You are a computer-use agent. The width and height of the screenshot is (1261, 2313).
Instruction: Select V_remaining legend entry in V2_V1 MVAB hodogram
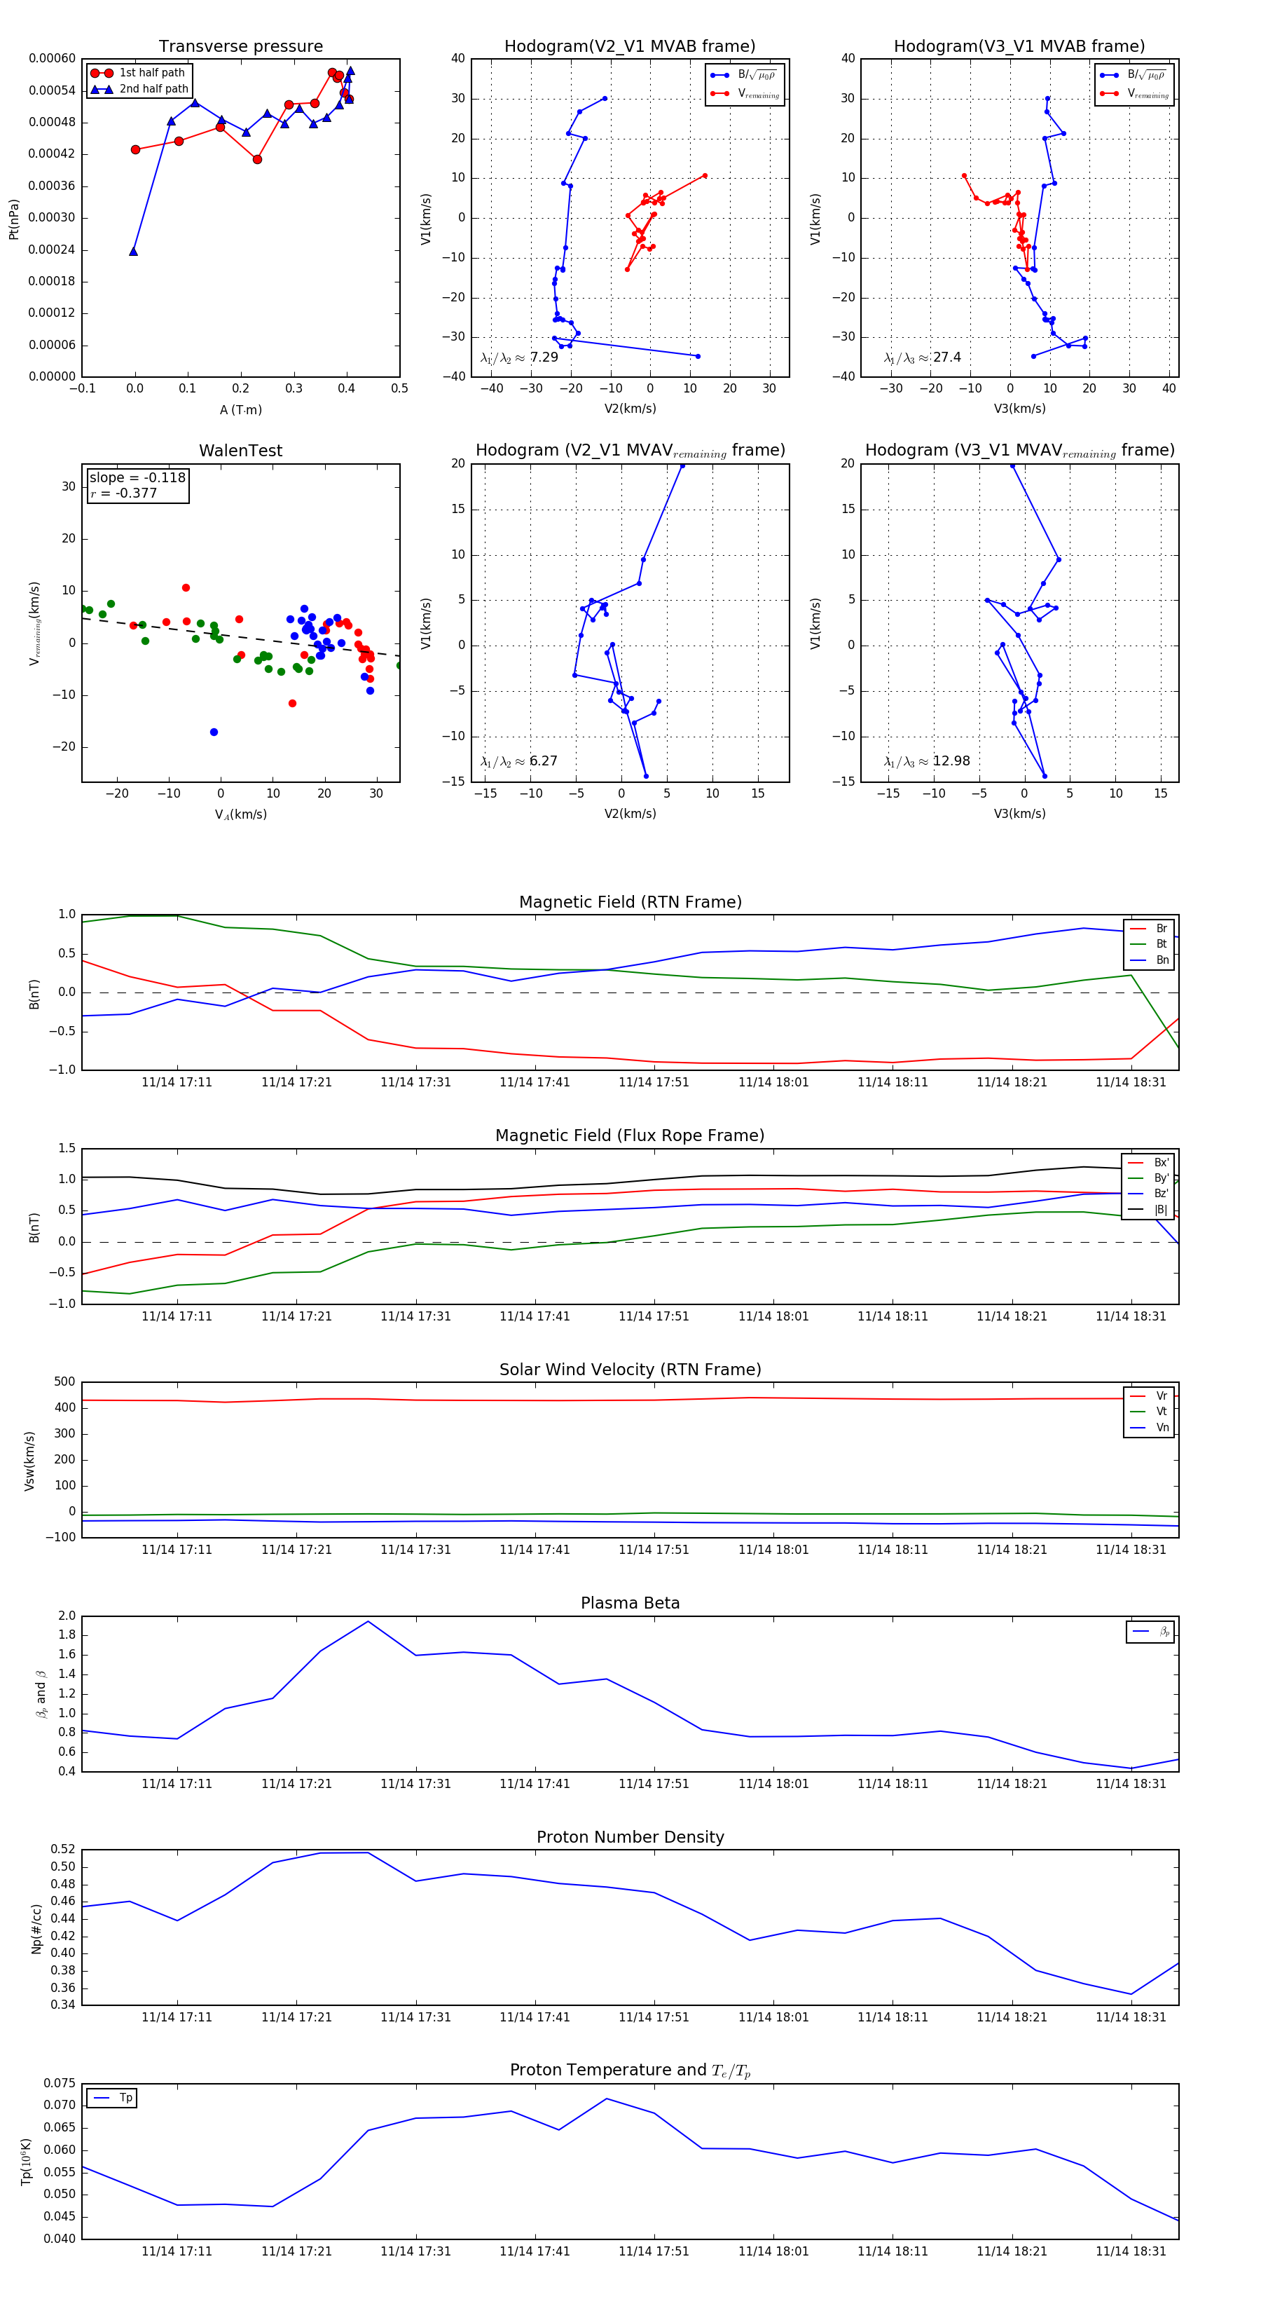[745, 93]
